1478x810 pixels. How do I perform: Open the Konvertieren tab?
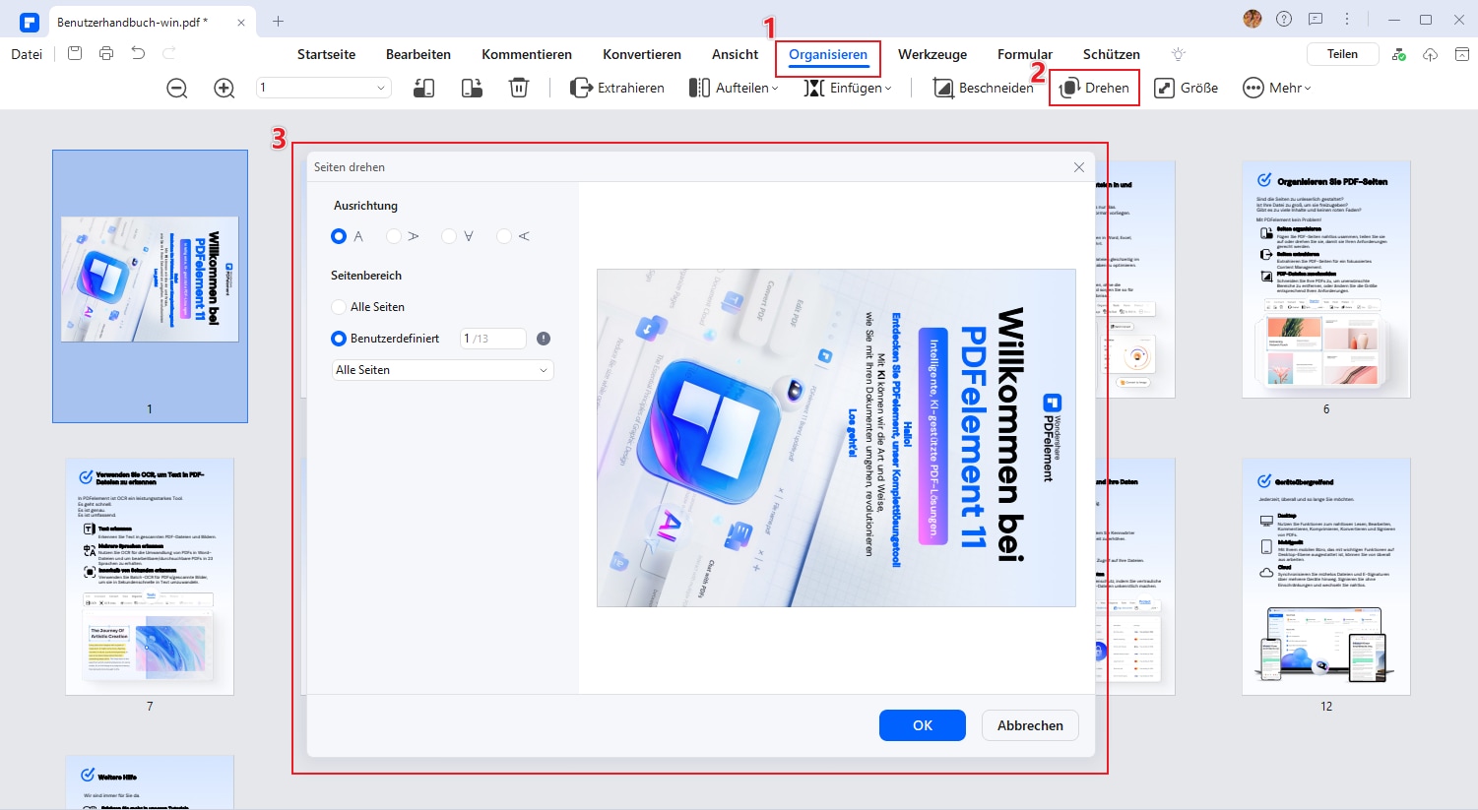[x=642, y=55]
